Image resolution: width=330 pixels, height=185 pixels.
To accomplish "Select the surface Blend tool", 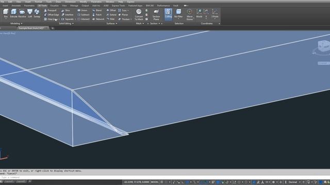I will pos(97,10).
